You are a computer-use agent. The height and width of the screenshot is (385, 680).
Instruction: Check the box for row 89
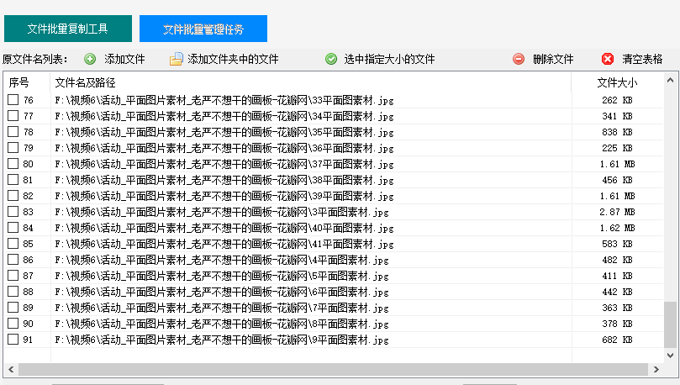[x=13, y=308]
